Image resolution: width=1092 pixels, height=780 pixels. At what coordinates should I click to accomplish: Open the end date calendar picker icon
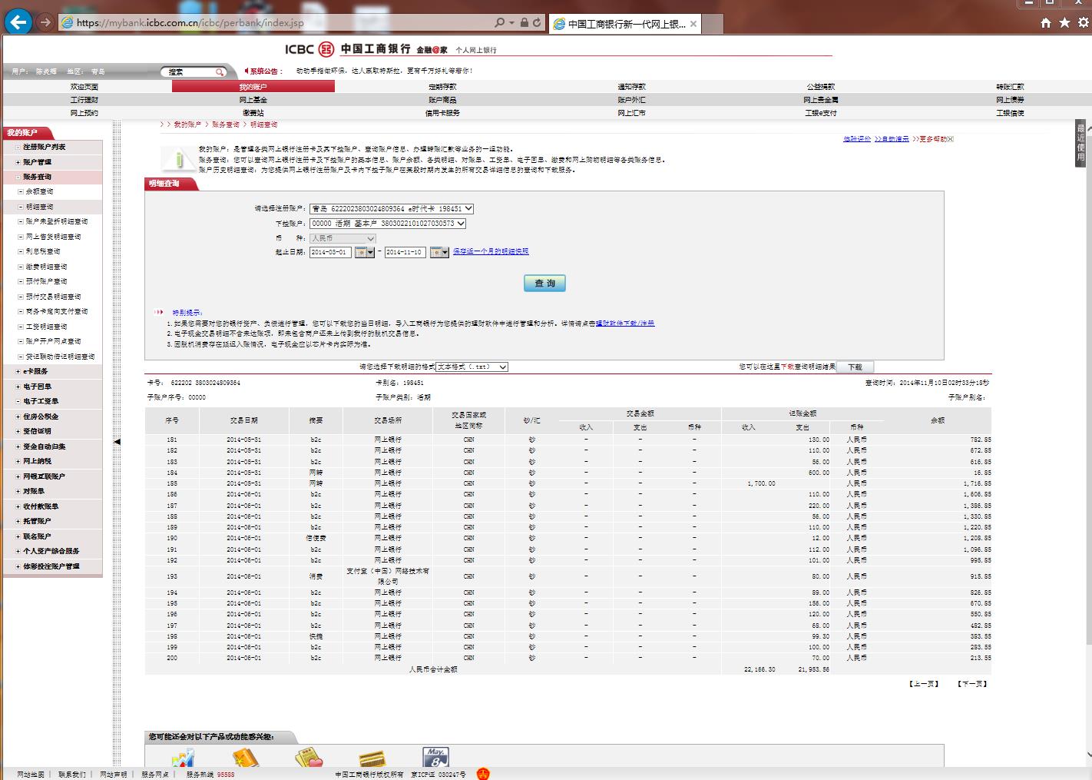click(438, 252)
